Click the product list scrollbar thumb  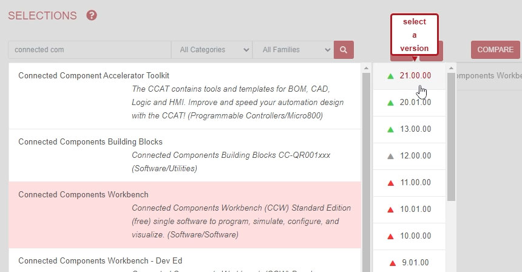pos(366,172)
